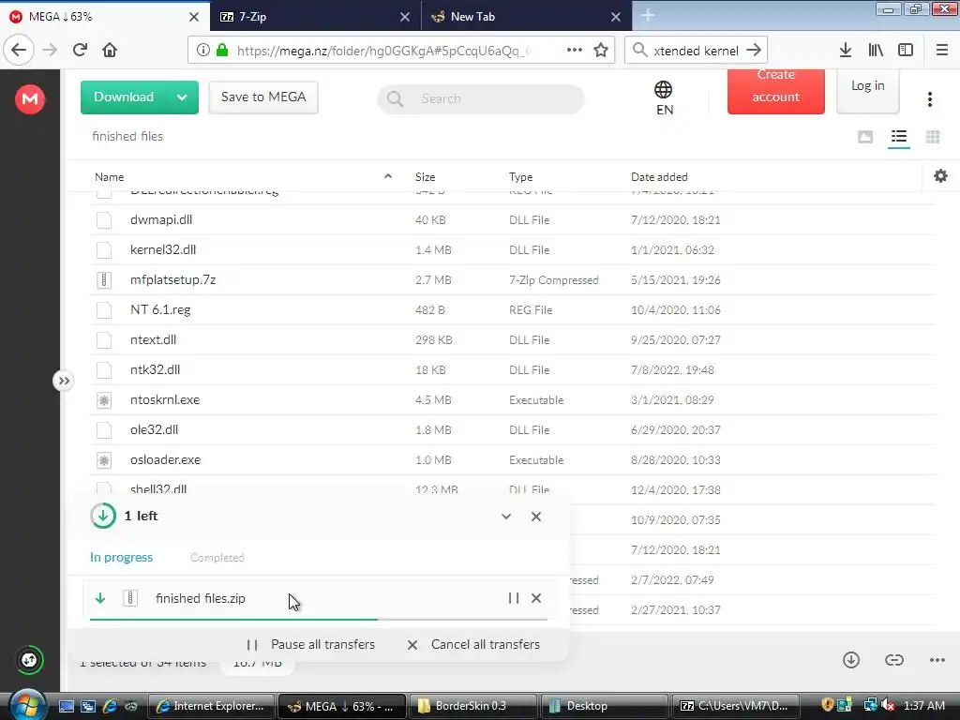Screen dimensions: 960x720
Task: Click the download icon in the bottom bar
Action: pyautogui.click(x=851, y=660)
